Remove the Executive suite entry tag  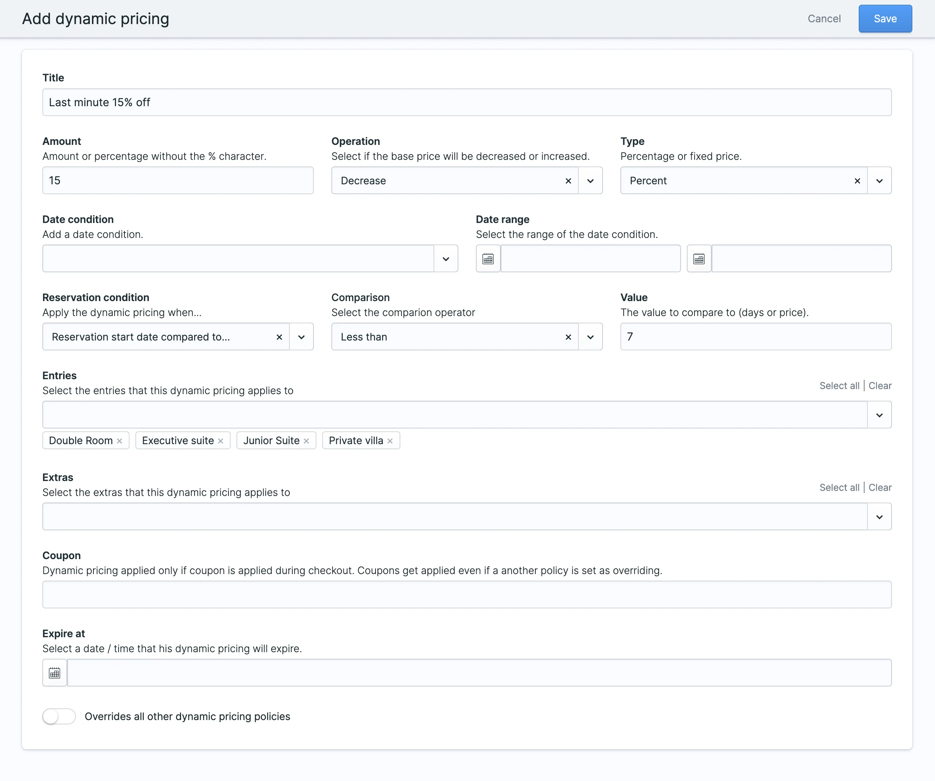click(220, 441)
